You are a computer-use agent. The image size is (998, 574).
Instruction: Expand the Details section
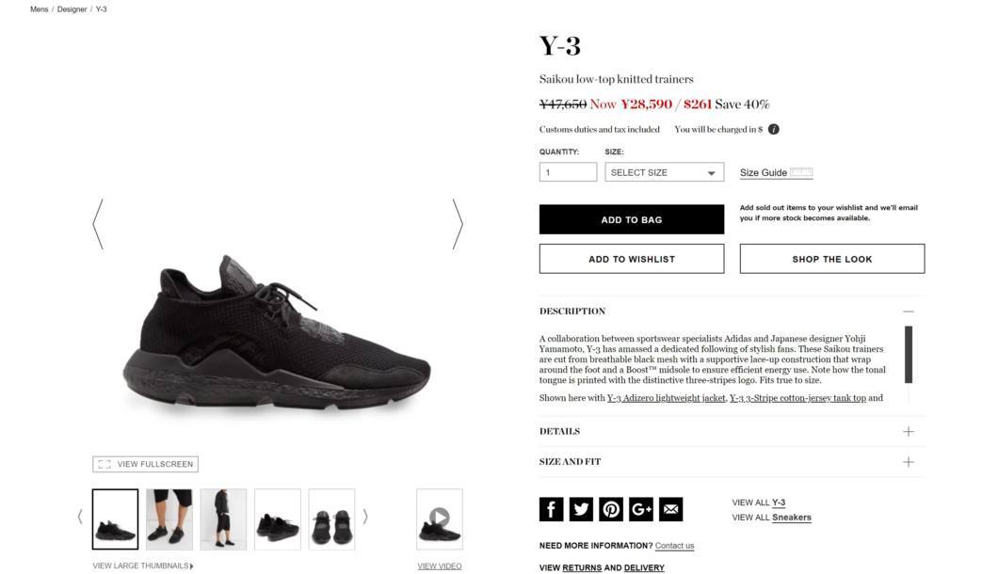pos(909,432)
